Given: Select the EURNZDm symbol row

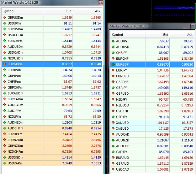Looking at the screenshot, I should click(52, 140).
